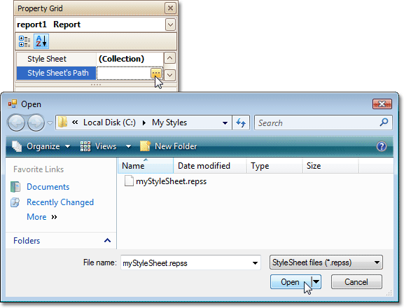This screenshot has height=308, width=404.
Task: Sort properties alphabetically with A-Z icon
Action: tap(41, 41)
